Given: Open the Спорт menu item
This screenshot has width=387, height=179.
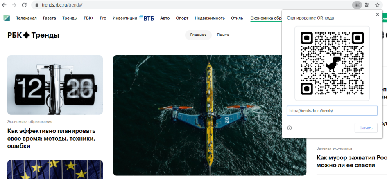Looking at the screenshot, I should click(182, 18).
